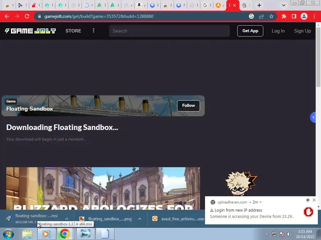This screenshot has height=240, width=321.
Task: Click the Search input field
Action: 169,31
